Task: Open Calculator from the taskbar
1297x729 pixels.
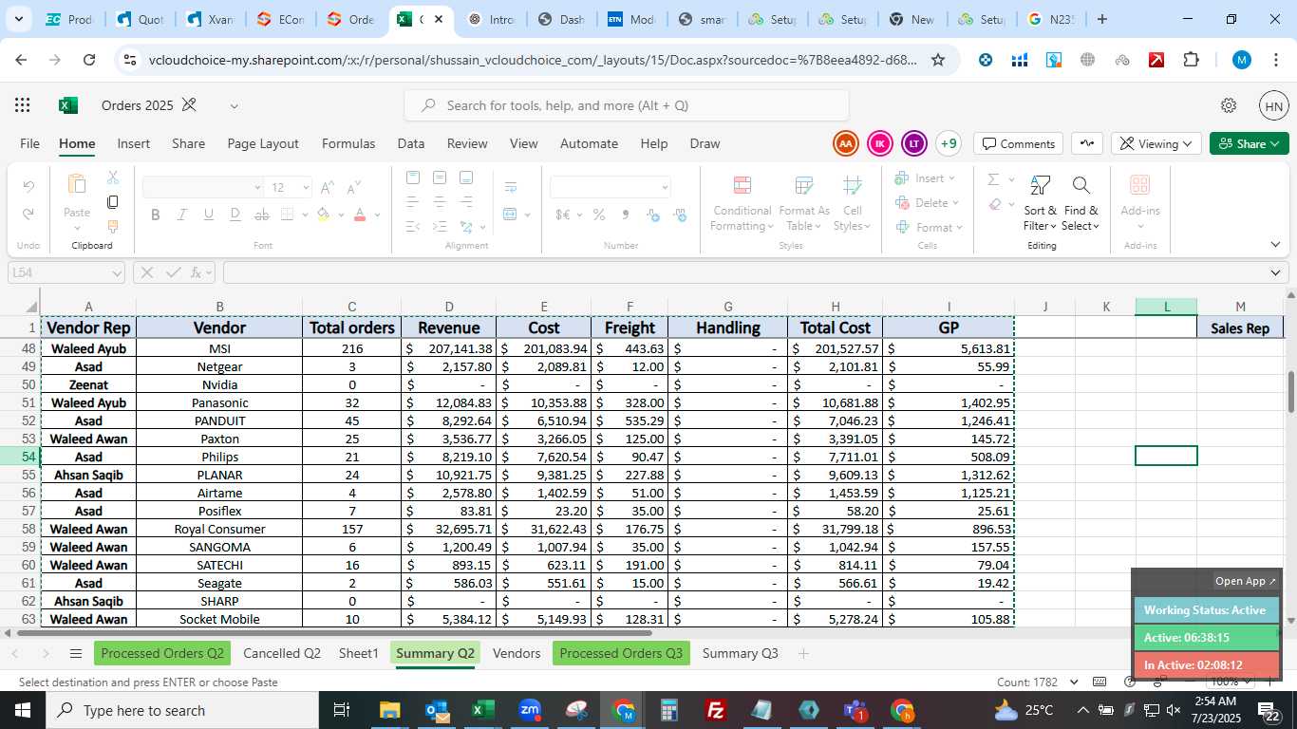Action: pos(669,710)
